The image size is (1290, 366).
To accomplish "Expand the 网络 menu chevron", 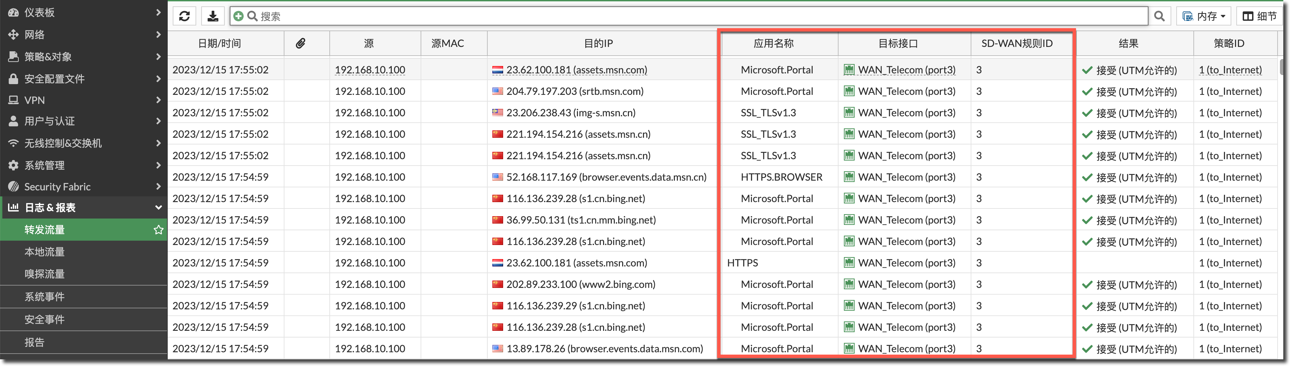I will 158,35.
